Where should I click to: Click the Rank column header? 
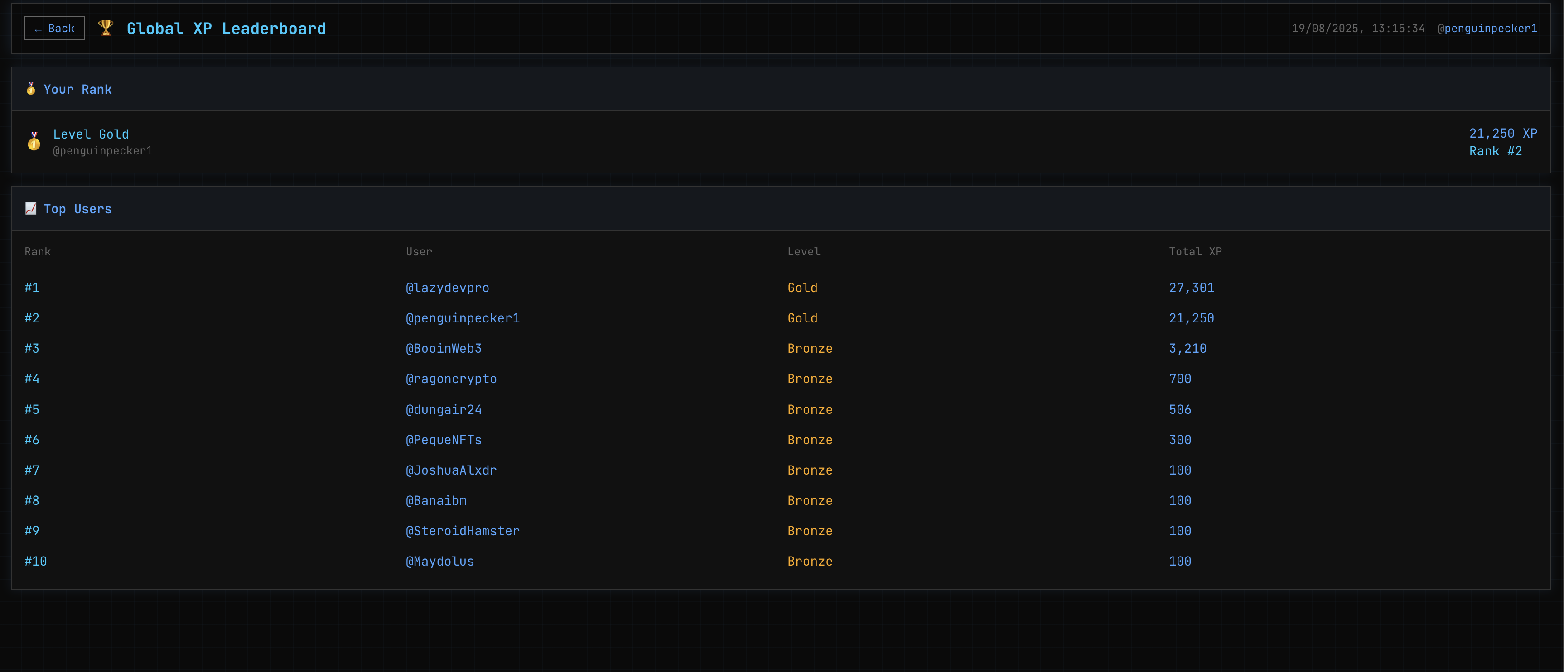38,252
